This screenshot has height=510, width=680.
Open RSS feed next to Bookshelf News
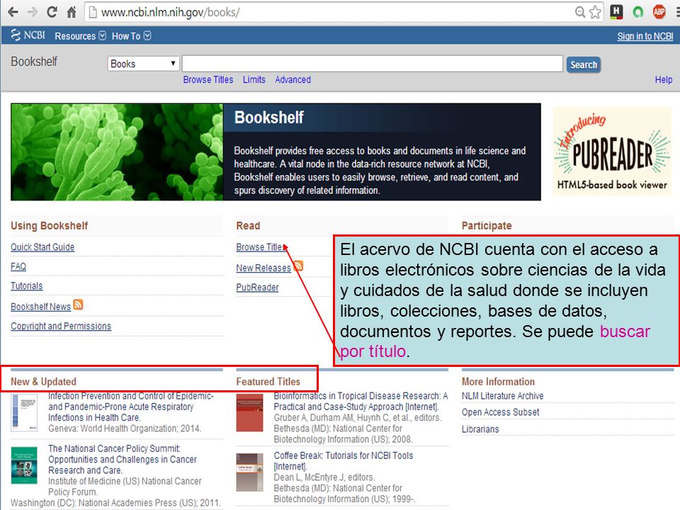coord(78,305)
